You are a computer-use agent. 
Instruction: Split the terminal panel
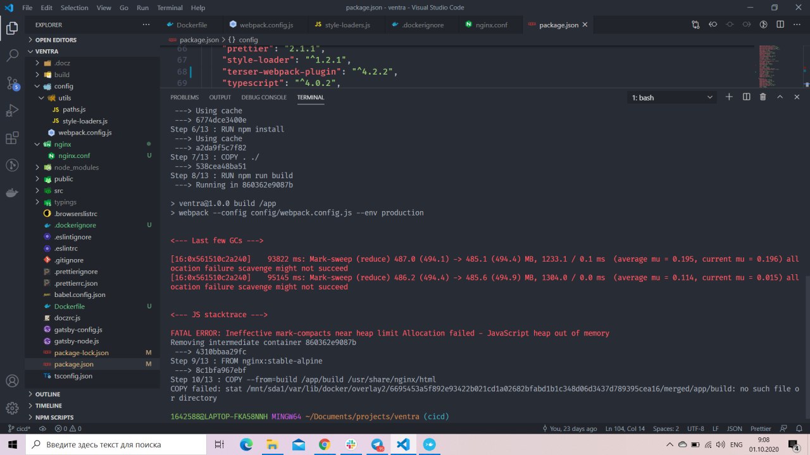coord(746,97)
